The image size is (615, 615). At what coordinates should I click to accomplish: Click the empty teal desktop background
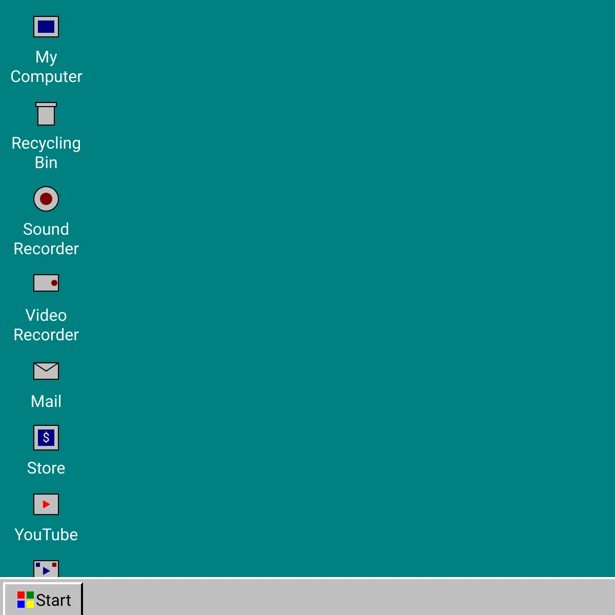(x=348, y=287)
